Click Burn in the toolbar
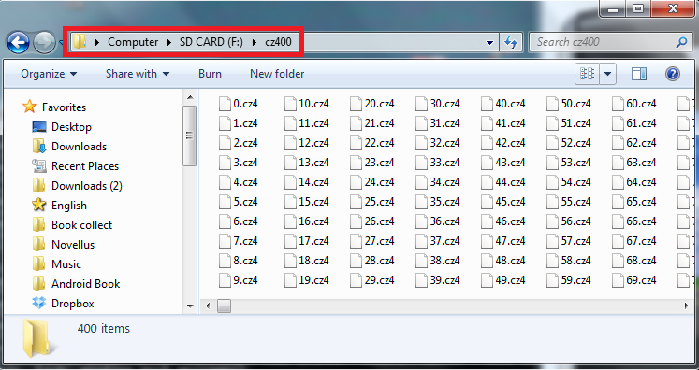Viewport: 699px width, 370px height. 210,74
